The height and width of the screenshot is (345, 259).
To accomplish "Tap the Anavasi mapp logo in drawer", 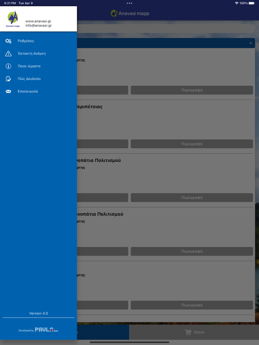I will click(13, 19).
